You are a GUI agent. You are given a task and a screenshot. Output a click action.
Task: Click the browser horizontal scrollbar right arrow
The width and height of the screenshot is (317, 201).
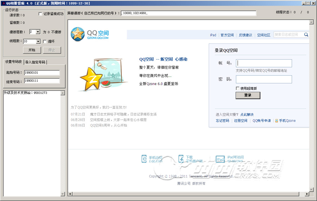click(x=307, y=194)
